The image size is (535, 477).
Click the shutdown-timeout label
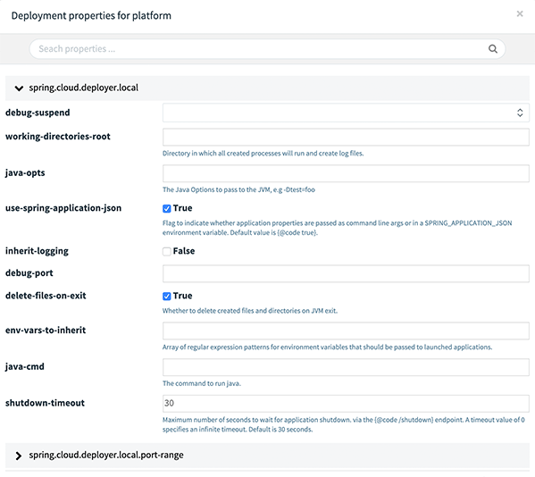[45, 403]
